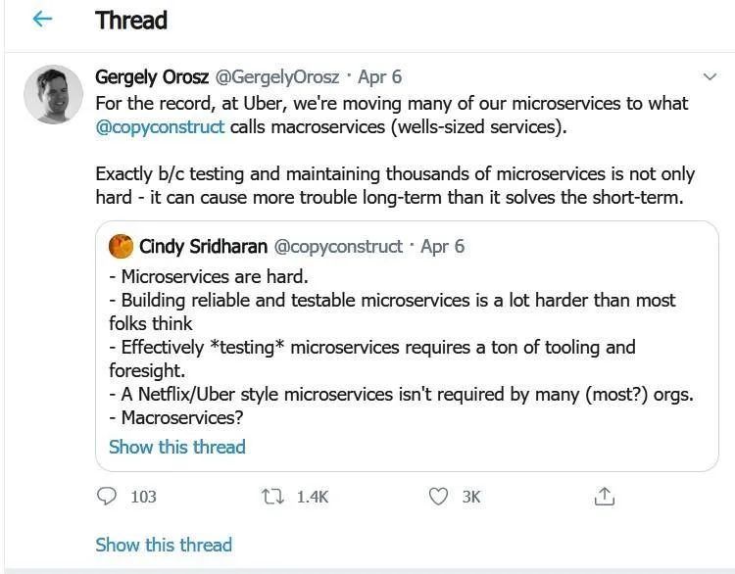Click the @copyconstruct mention link
The image size is (735, 574).
pyautogui.click(x=160, y=127)
